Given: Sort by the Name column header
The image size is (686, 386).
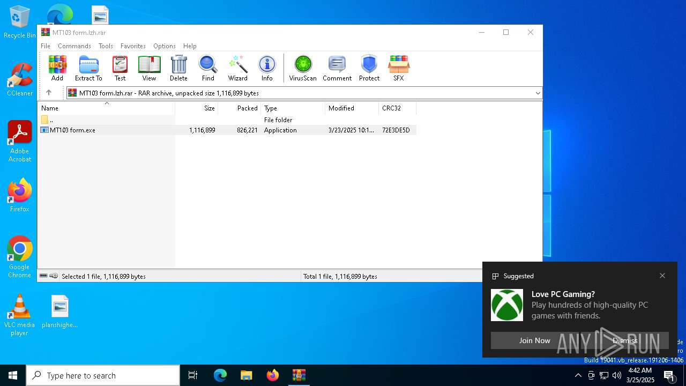Looking at the screenshot, I should coord(107,108).
